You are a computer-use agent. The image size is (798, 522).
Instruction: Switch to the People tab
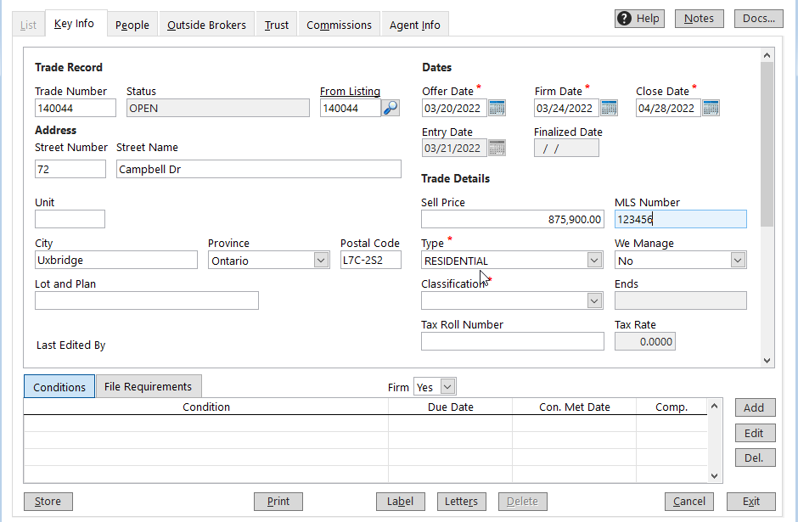point(132,25)
